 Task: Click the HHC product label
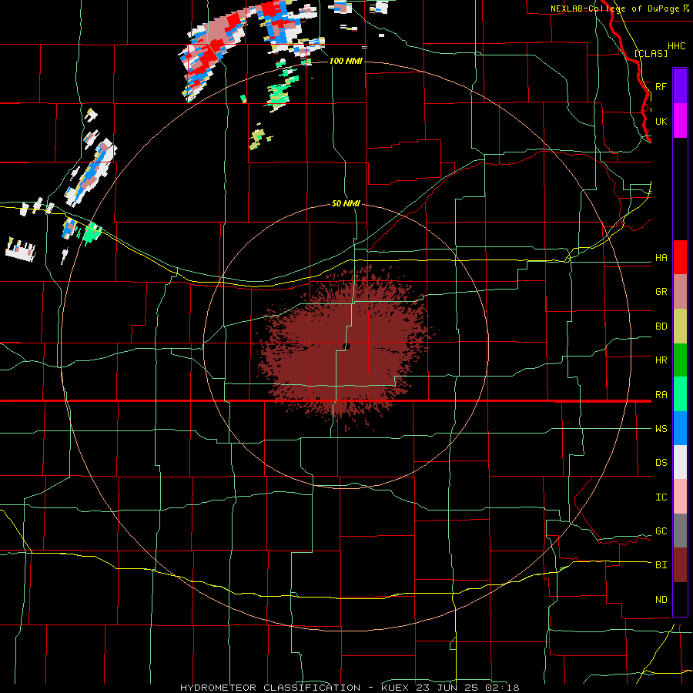(x=676, y=46)
